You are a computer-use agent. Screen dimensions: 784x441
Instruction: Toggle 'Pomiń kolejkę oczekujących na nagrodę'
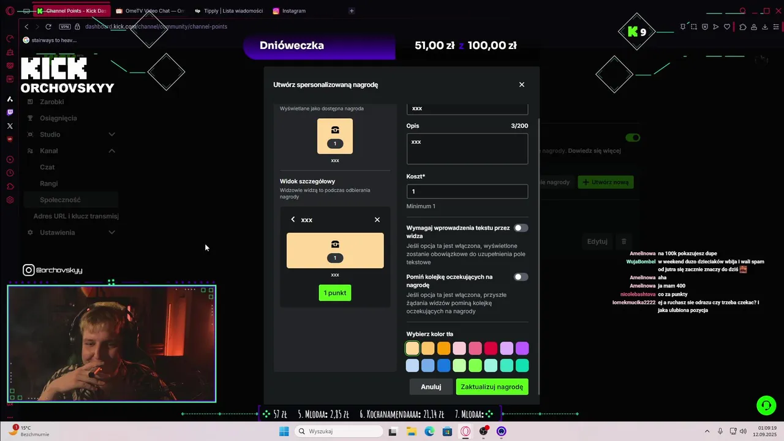pos(521,277)
